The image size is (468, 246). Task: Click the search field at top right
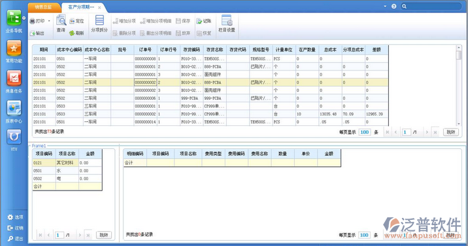(431, 7)
